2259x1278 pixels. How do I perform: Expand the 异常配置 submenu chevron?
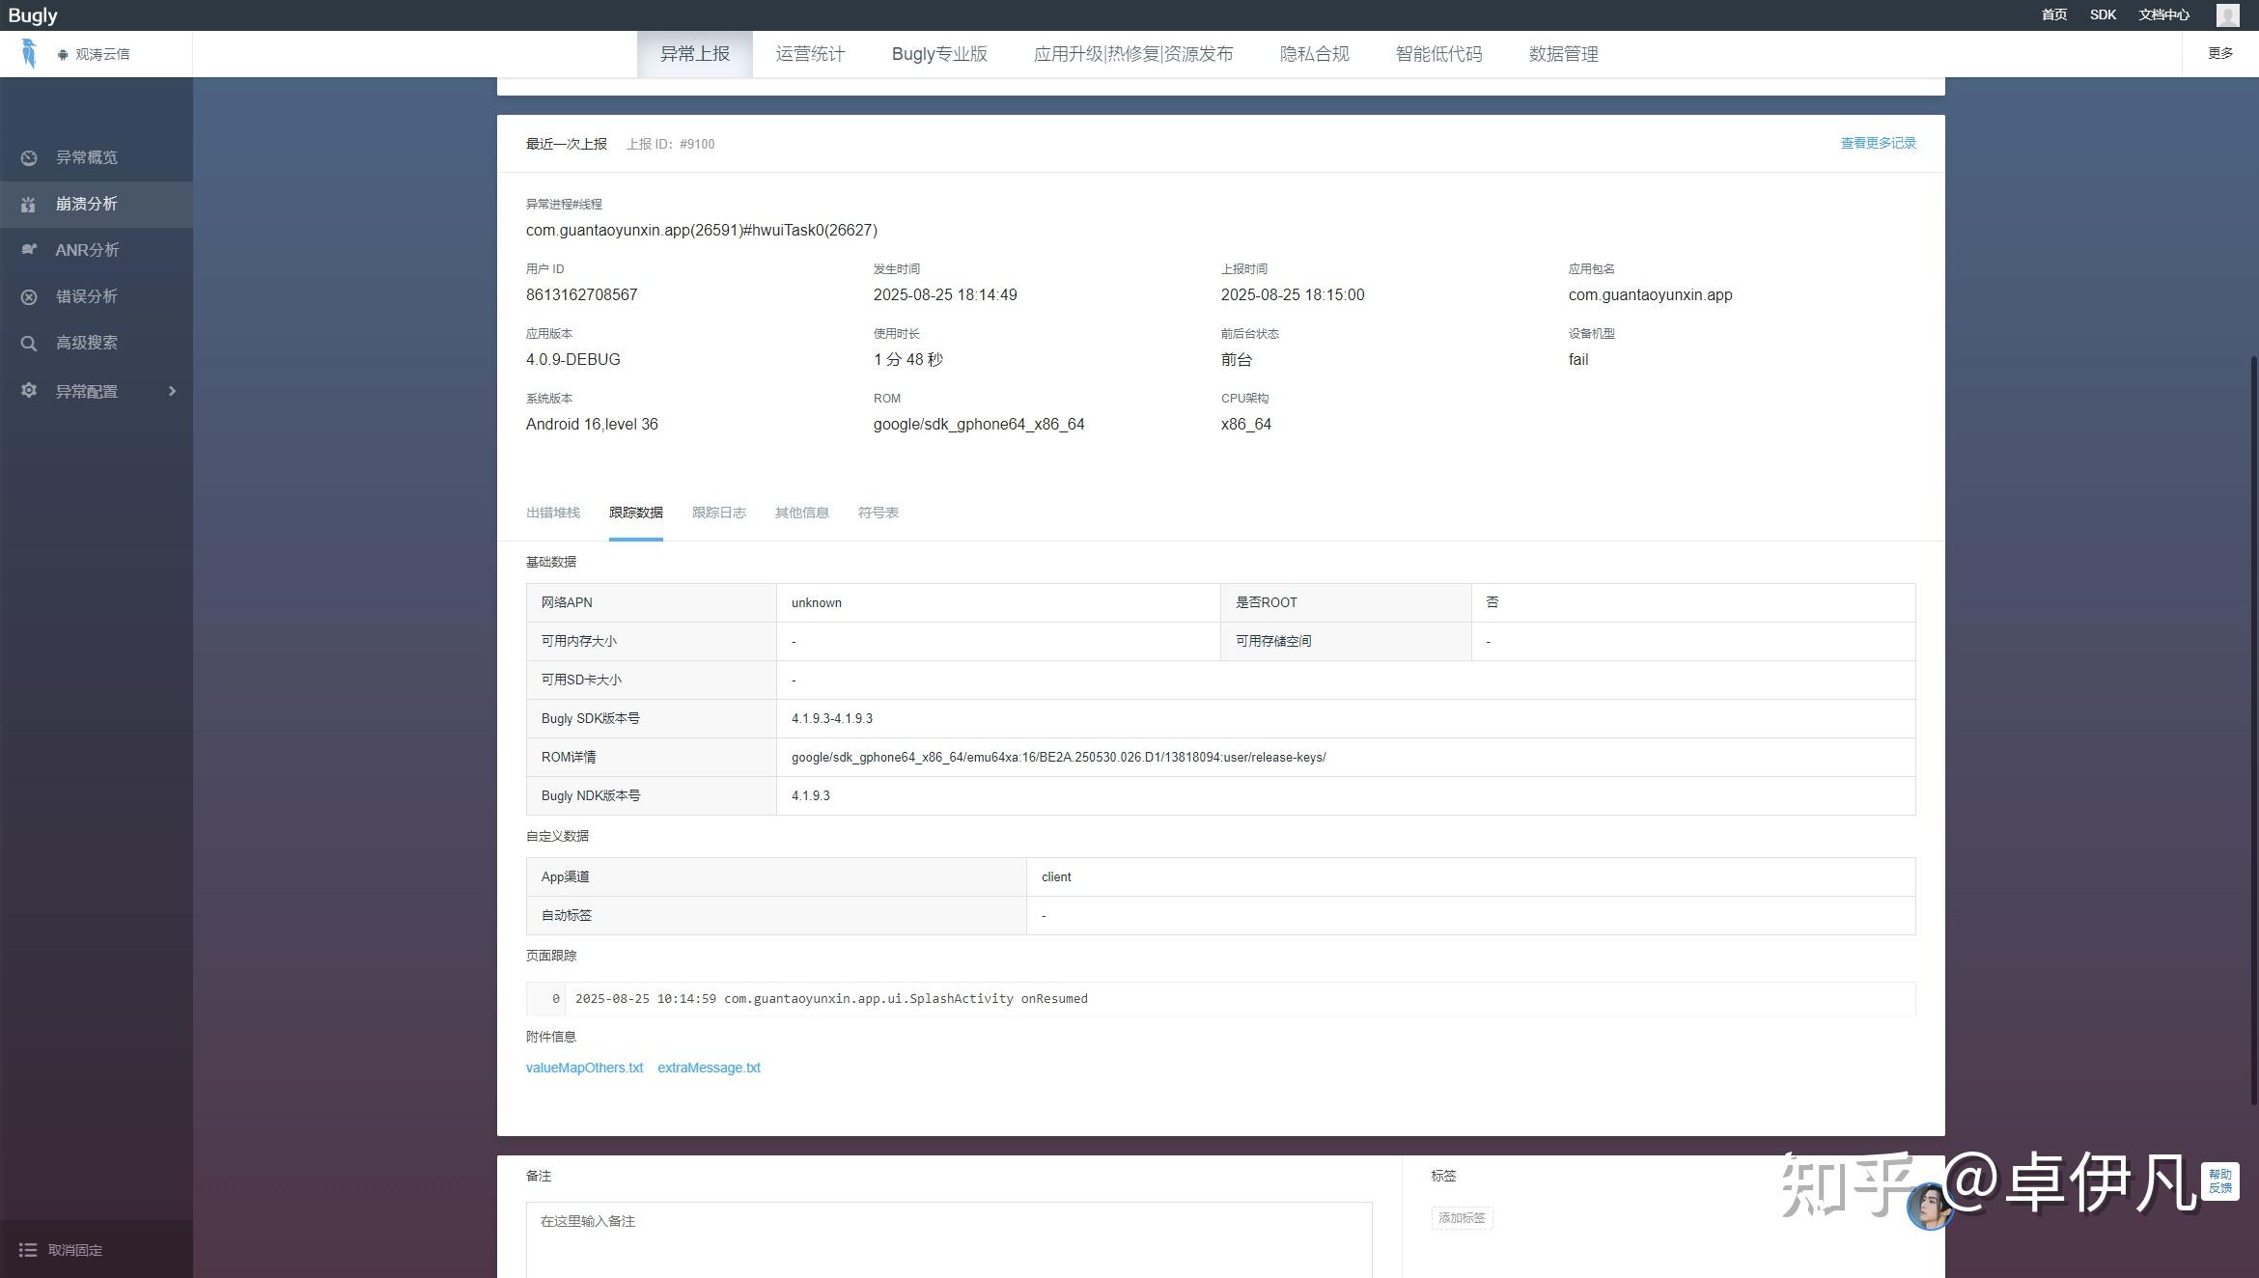(172, 391)
